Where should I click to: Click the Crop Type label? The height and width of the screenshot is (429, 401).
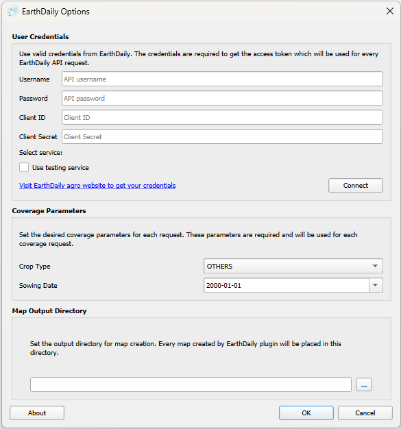click(x=35, y=267)
